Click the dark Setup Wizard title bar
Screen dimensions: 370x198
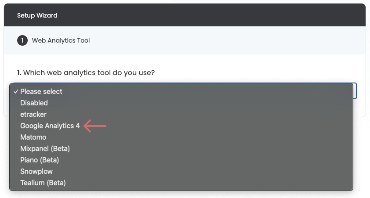click(185, 15)
